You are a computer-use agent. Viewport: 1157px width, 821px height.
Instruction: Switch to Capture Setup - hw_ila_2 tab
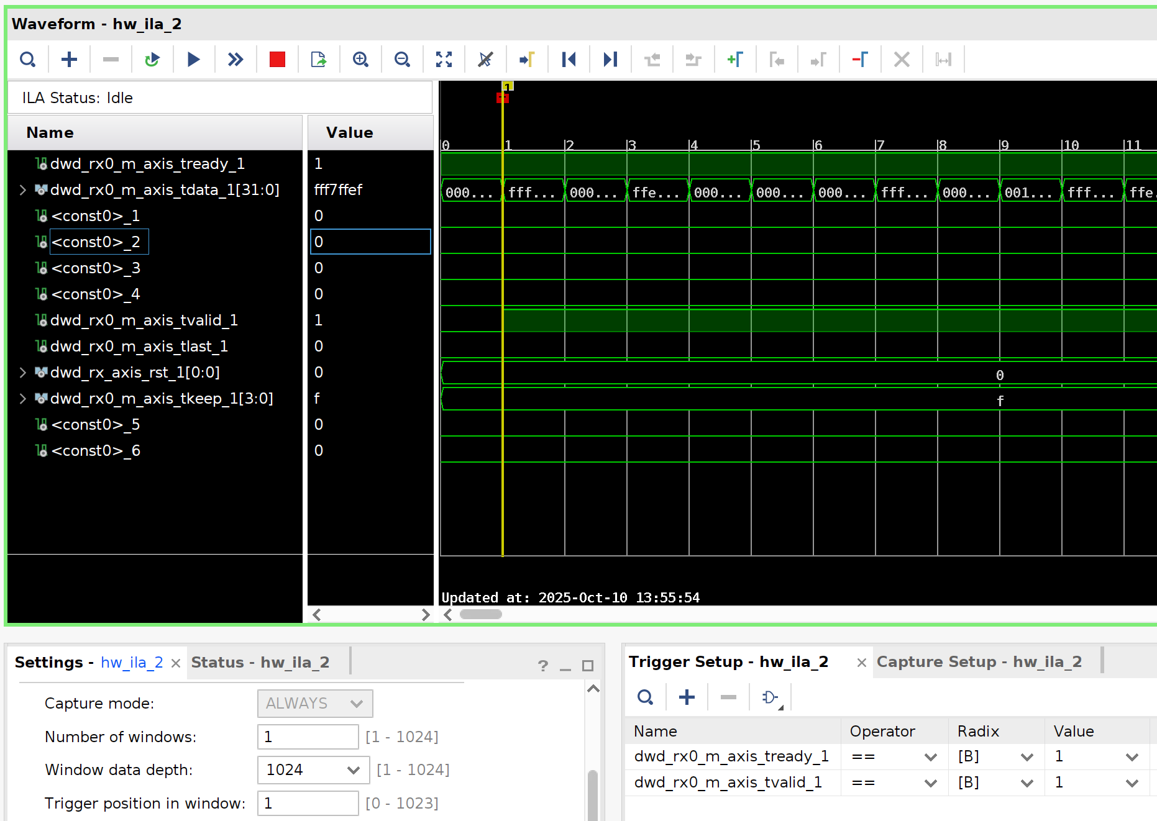tap(979, 662)
